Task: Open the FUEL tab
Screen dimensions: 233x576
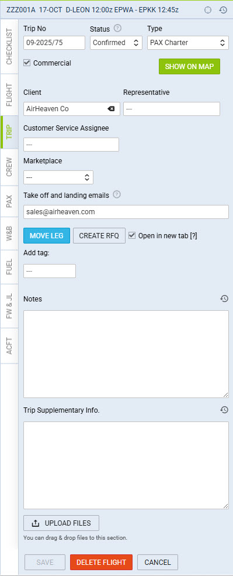Action: (9, 267)
